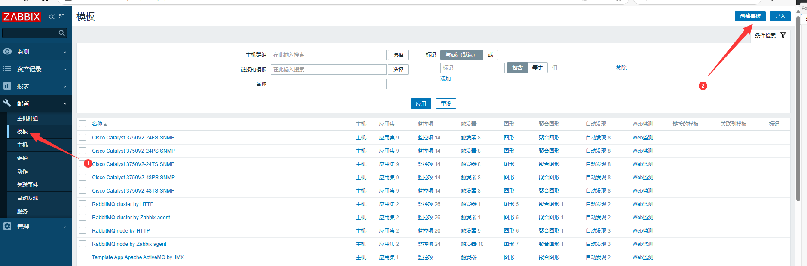Focus the 标记 tag name field
Viewport: 807px width, 266px height.
[473, 68]
